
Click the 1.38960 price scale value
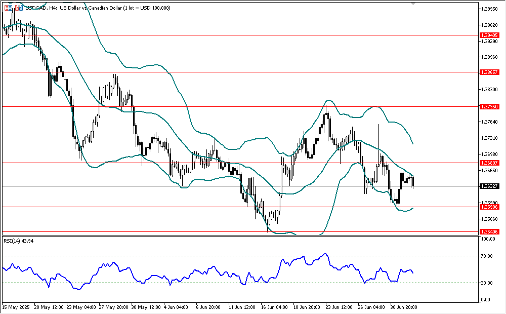(x=489, y=57)
